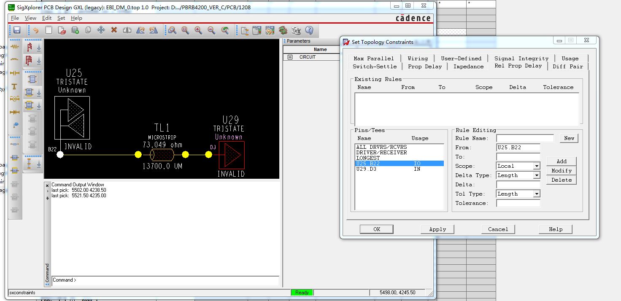
Task: Click the Modify button
Action: tap(562, 170)
